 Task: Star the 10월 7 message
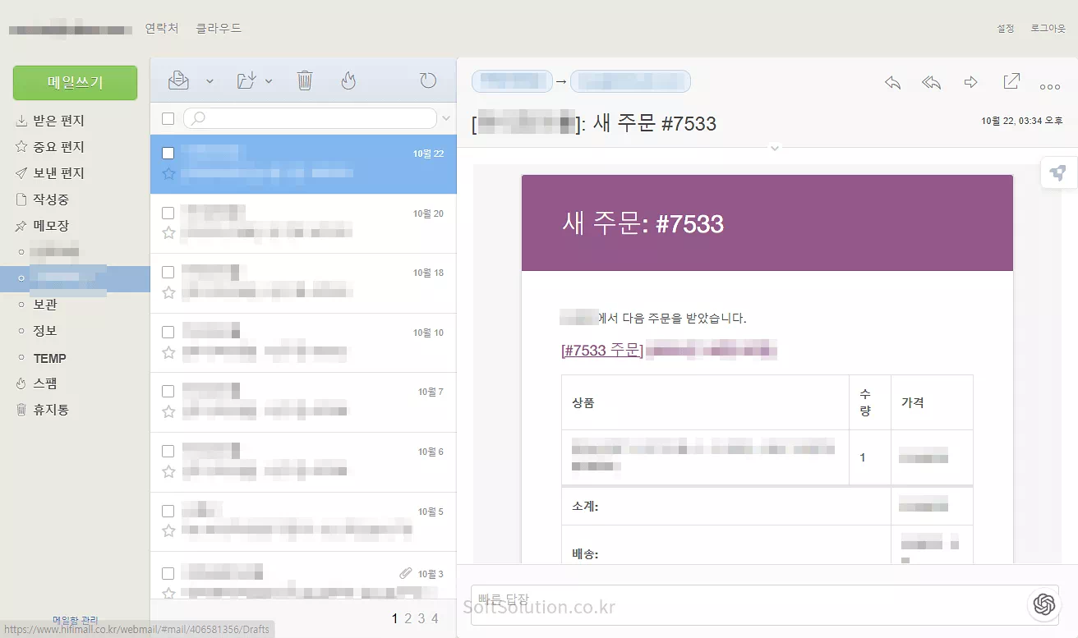168,411
